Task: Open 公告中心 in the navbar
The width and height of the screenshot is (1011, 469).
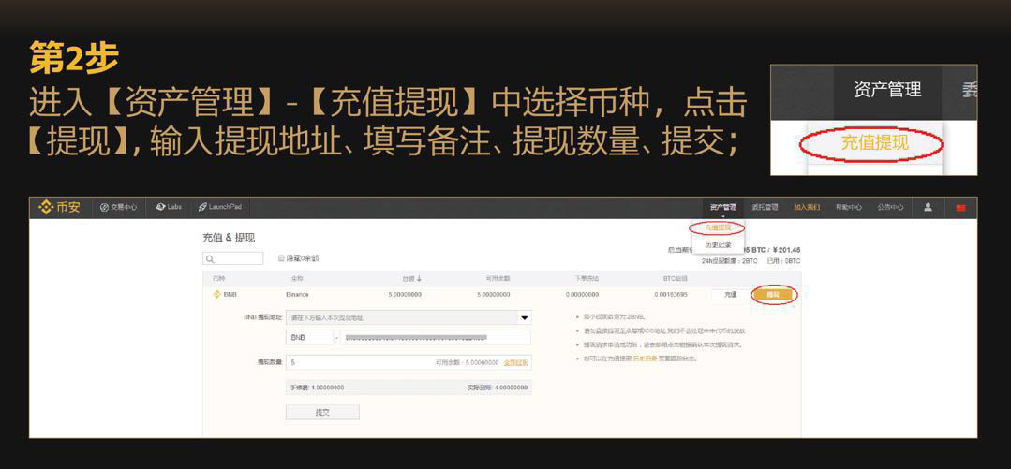Action: [890, 208]
